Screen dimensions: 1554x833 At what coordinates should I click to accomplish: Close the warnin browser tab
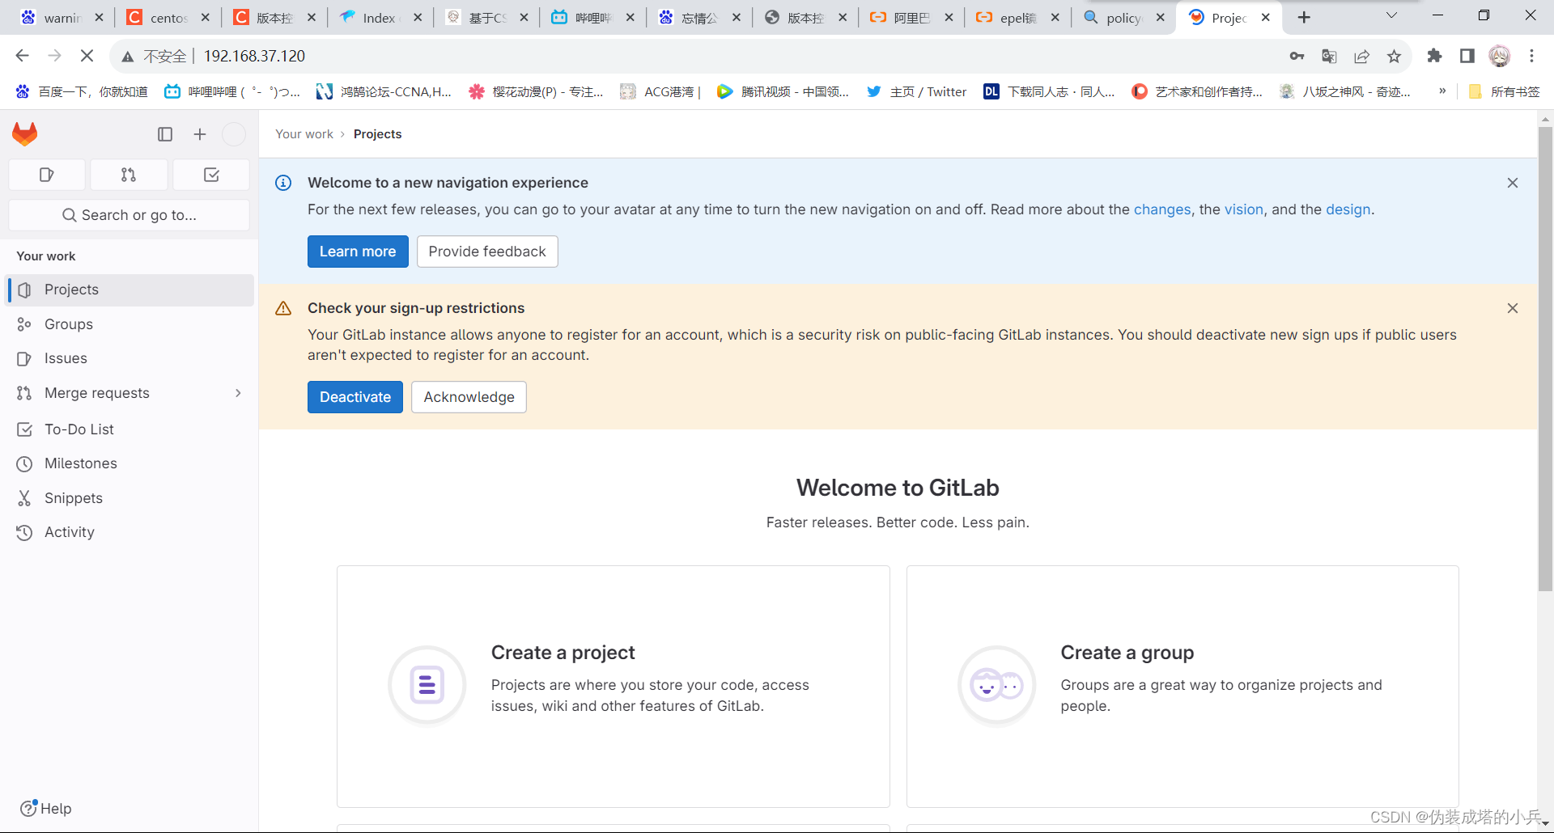pos(99,17)
